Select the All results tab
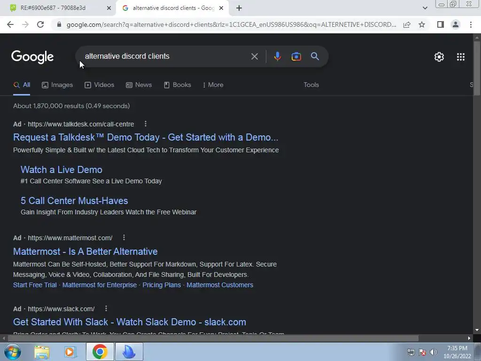Image resolution: width=481 pixels, height=361 pixels. coord(22,85)
